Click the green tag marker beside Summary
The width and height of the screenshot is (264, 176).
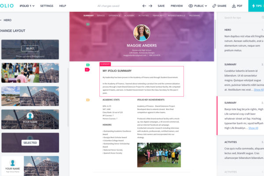tap(88, 65)
